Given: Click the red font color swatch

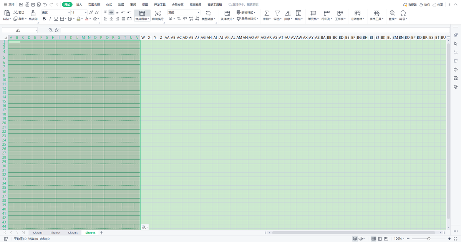Looking at the screenshot, I should (86, 18).
